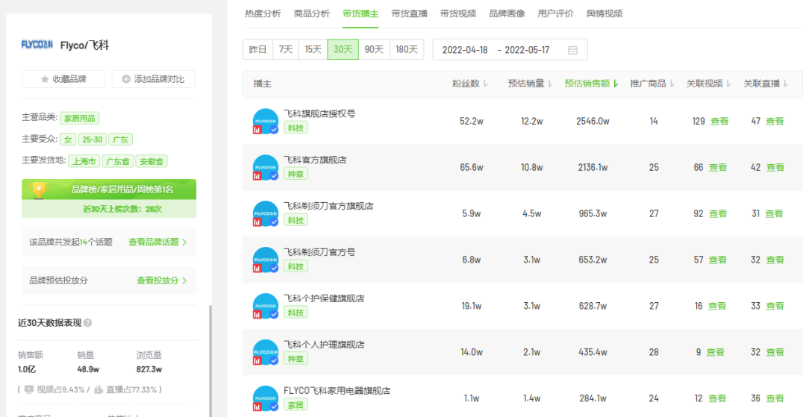Screen dimensions: 806x417
Task: View videos for 飞科官方旗舰店 (66)
Action: point(718,167)
